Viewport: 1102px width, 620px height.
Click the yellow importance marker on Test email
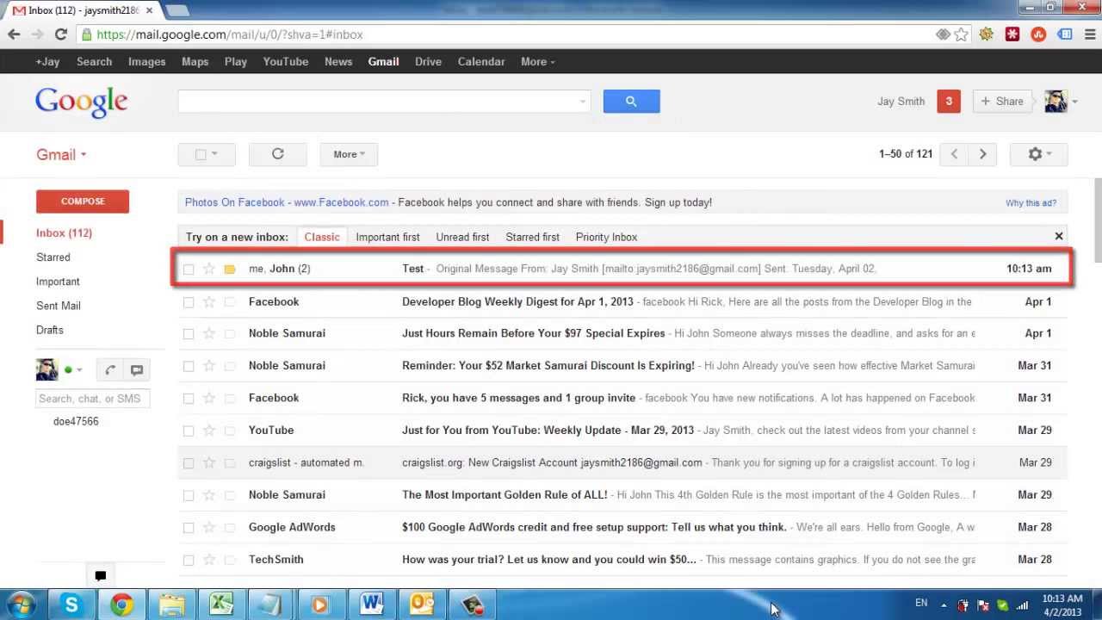[x=230, y=270]
